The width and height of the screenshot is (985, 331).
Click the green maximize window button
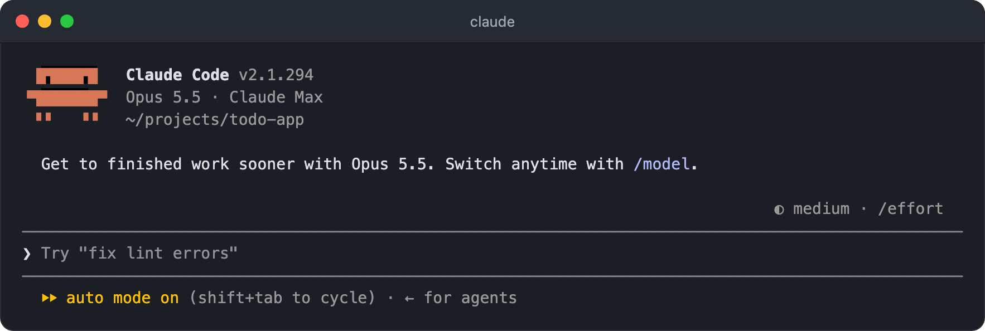67,21
